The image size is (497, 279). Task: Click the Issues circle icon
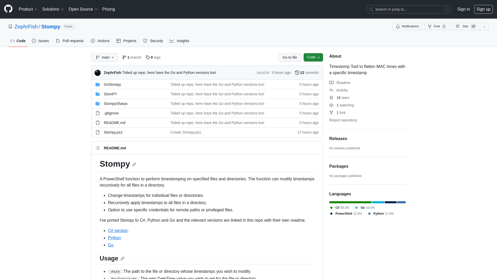tap(34, 41)
